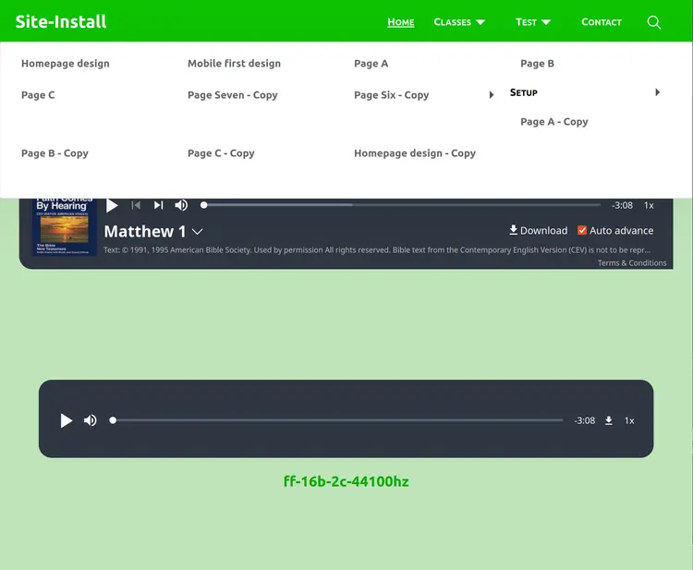Open Page C - Copy entry
This screenshot has width=693, height=570.
click(x=221, y=153)
